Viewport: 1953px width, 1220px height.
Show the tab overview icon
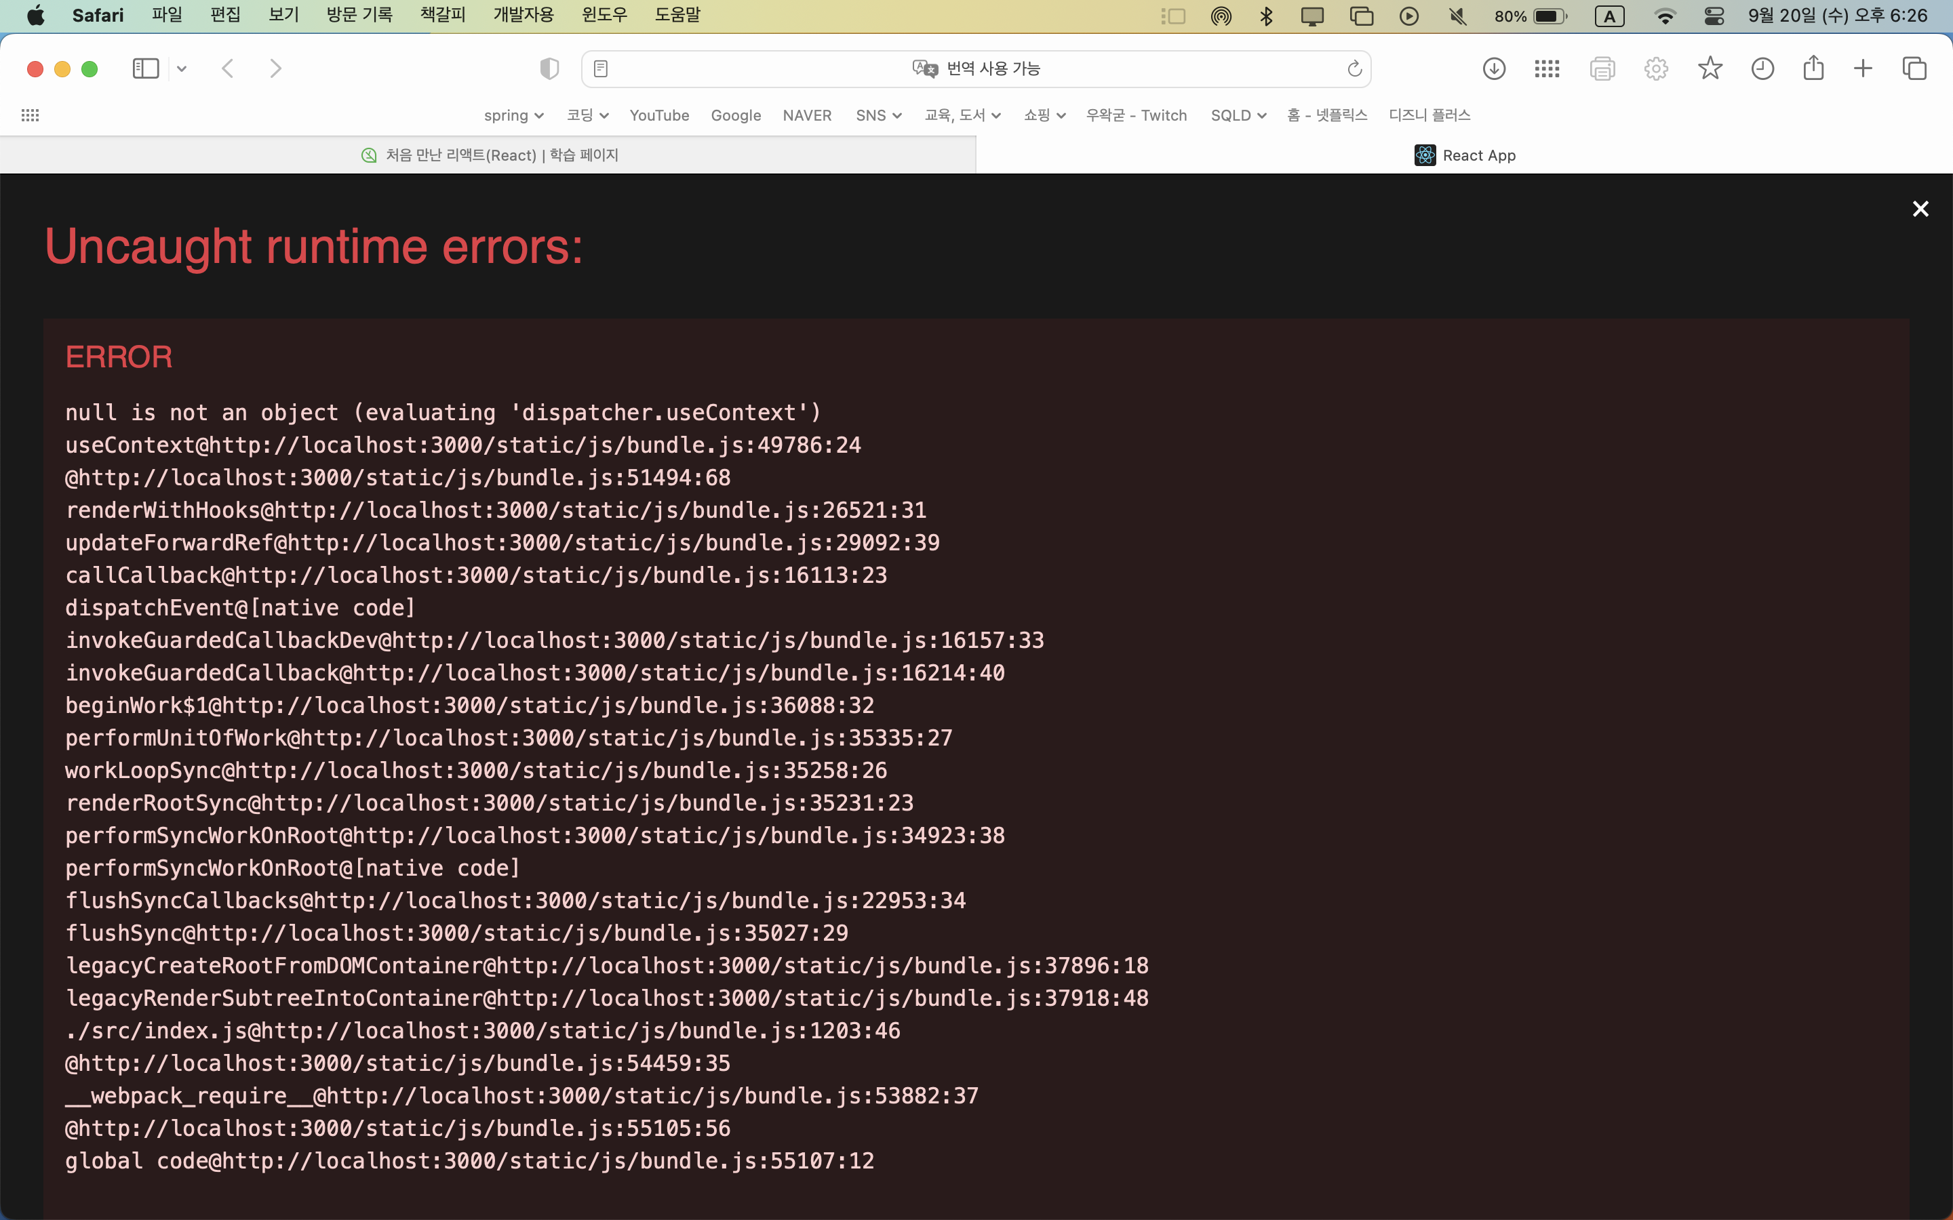1914,68
